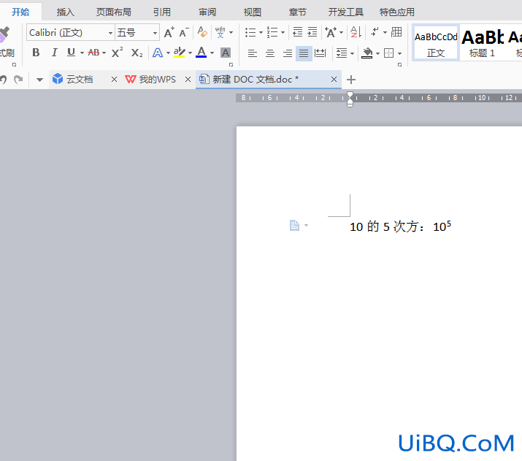This screenshot has height=461, width=522.
Task: Click the page options icon beside text
Action: tap(294, 226)
